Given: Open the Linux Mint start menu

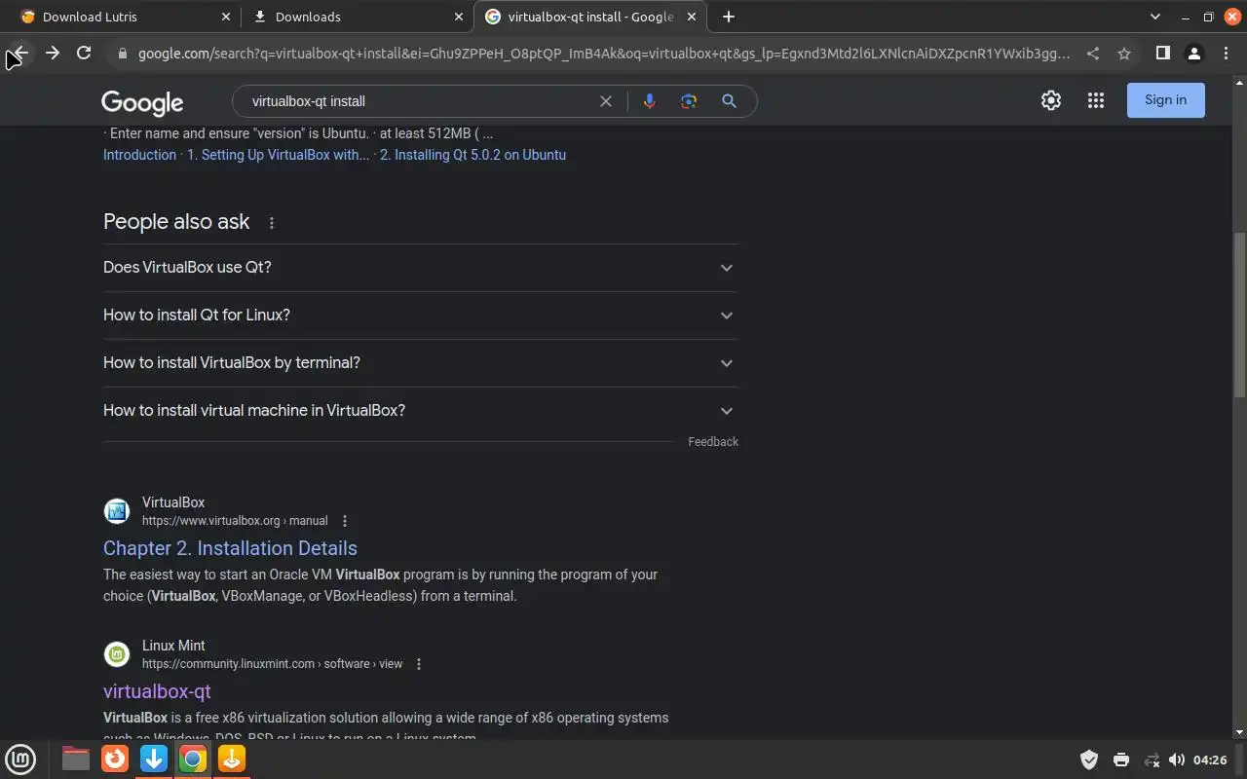Looking at the screenshot, I should click(x=20, y=759).
